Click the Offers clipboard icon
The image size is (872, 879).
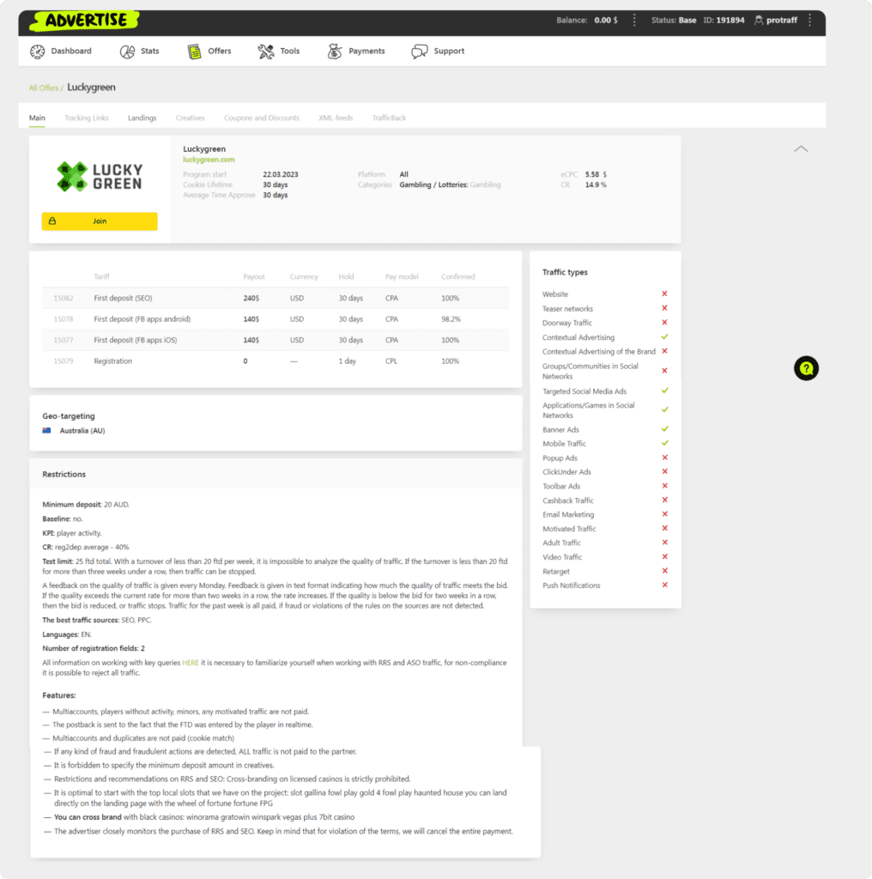click(x=195, y=52)
